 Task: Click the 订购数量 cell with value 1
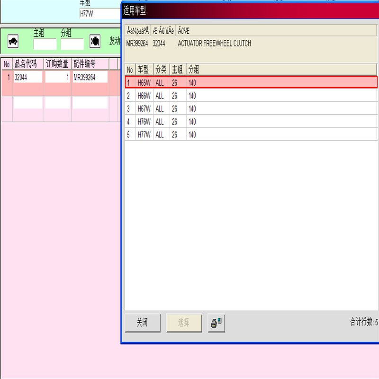click(57, 77)
